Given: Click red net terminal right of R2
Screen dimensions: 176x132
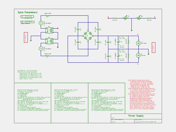Looking at the screenshot, I should coord(155,18).
